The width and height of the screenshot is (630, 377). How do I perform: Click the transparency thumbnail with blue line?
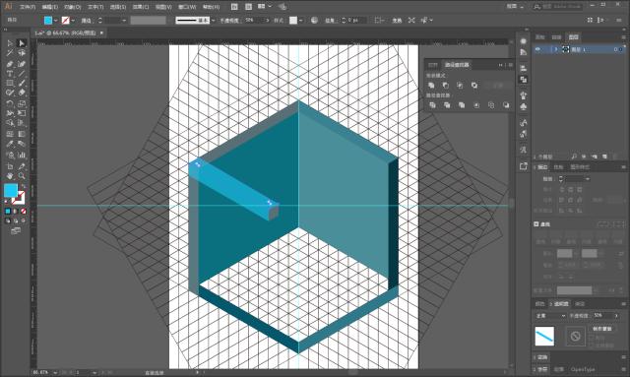coord(544,336)
